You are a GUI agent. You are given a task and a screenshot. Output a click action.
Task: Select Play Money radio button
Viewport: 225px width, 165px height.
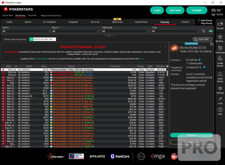point(199,23)
